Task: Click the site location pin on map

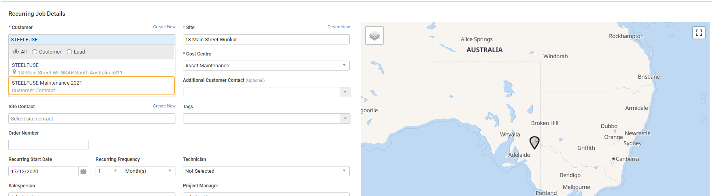Action: coord(534,142)
